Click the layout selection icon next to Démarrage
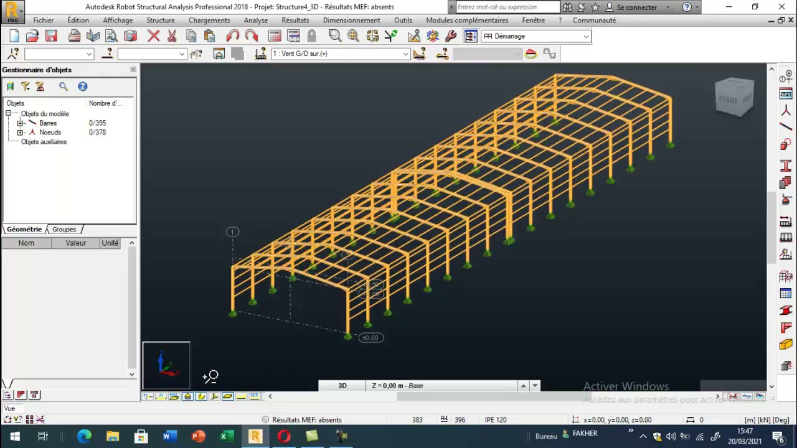797x448 pixels. (x=471, y=36)
